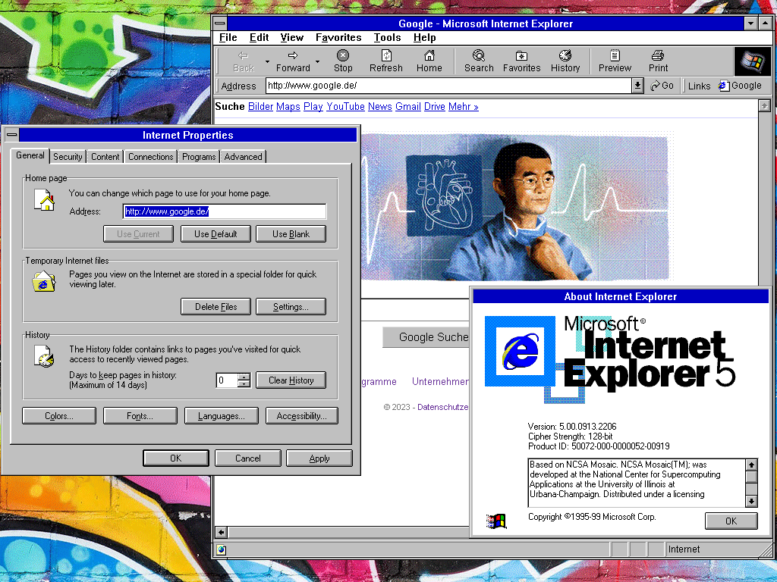Print the page with Print icon
The image size is (777, 582).
[x=658, y=61]
